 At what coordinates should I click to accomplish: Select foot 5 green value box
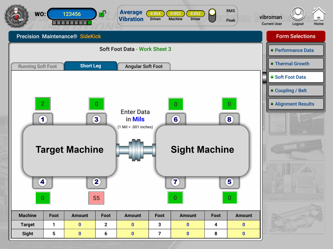point(229,198)
